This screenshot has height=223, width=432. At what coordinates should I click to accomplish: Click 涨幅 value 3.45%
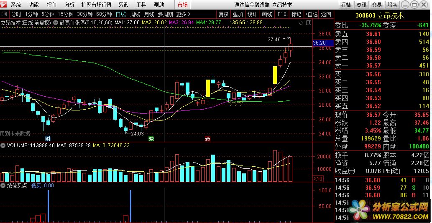tap(372, 131)
